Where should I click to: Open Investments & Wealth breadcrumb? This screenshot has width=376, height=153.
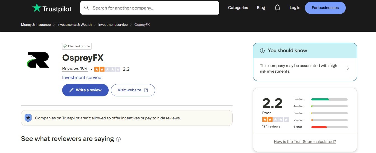click(x=74, y=25)
